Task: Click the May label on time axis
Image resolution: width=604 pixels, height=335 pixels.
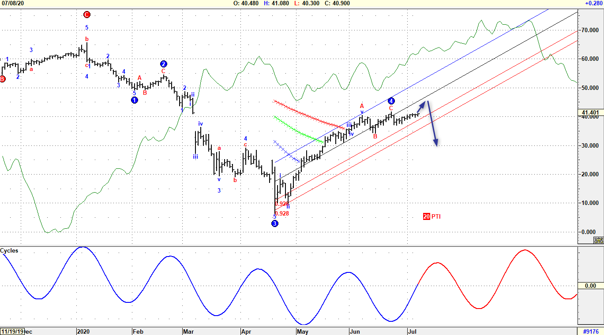Action: click(303, 331)
